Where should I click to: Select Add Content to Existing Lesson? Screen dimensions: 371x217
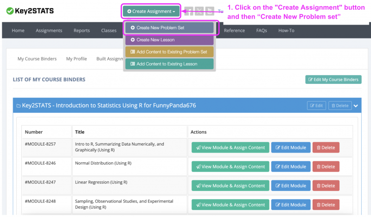(169, 64)
